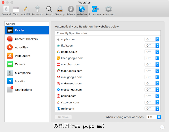
Task: Select Page Zoom label in sidebar
Action: (x=22, y=56)
